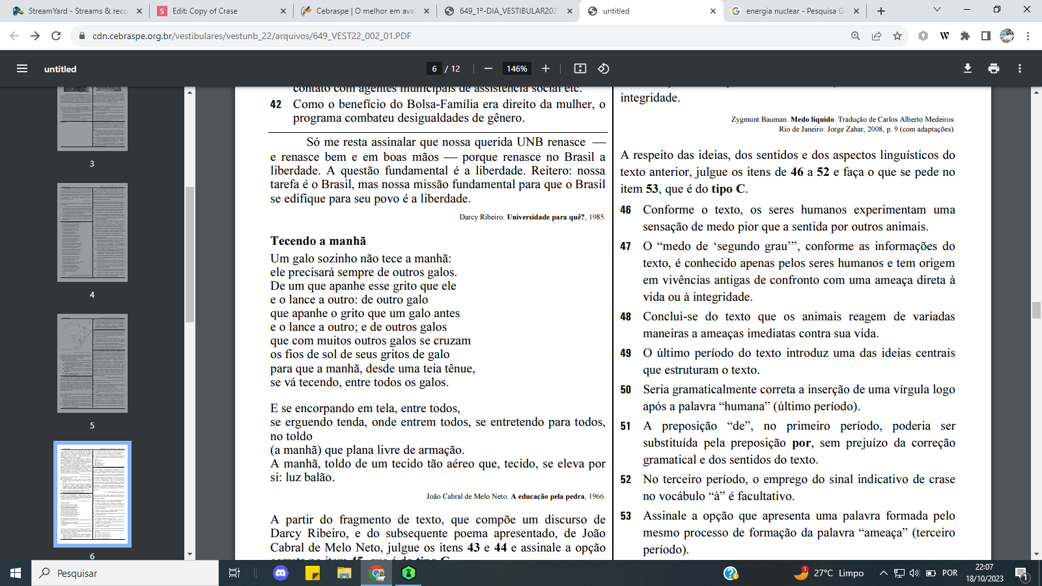The image size is (1042, 586).
Task: Click the poem title "Tecendo a manhã"
Action: click(318, 241)
